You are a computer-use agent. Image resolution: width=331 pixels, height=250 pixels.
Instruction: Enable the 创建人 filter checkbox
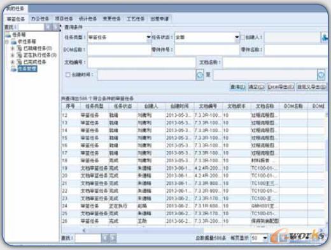tap(243, 37)
